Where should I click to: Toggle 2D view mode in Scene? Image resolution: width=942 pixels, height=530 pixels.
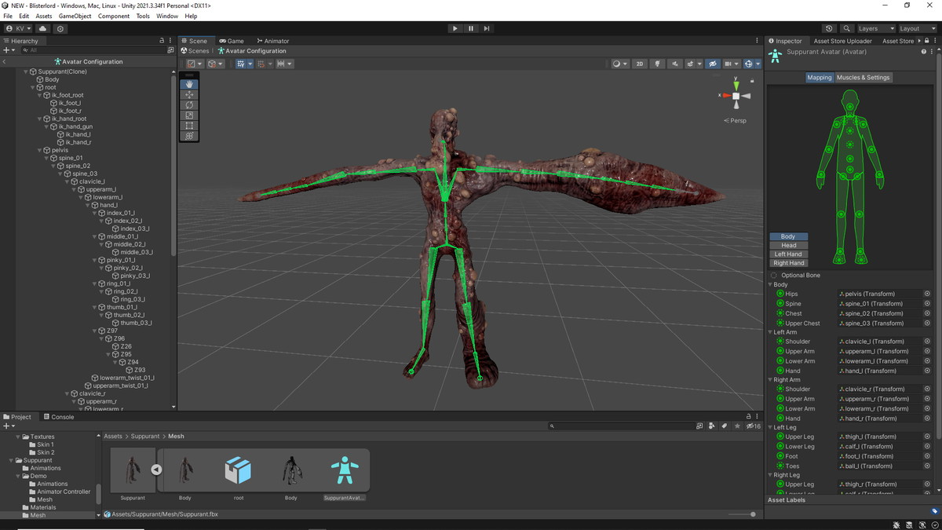pyautogui.click(x=640, y=64)
